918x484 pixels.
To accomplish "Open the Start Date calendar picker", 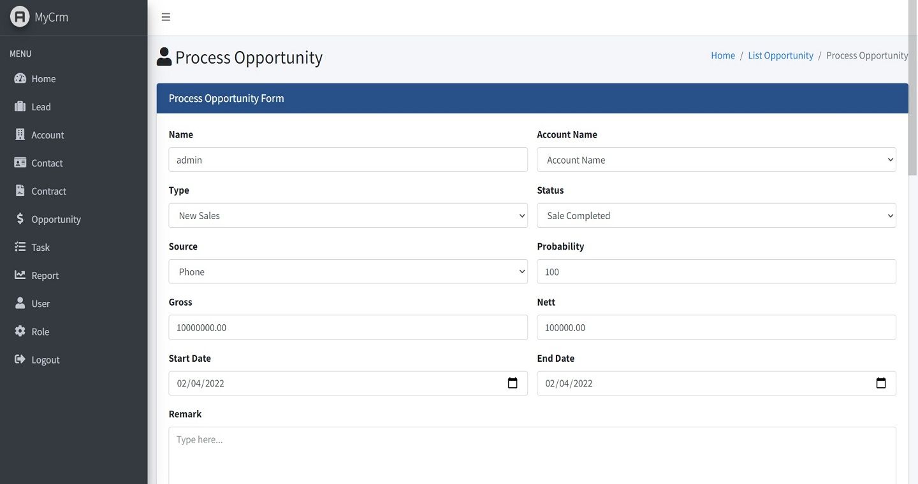I will click(x=513, y=383).
